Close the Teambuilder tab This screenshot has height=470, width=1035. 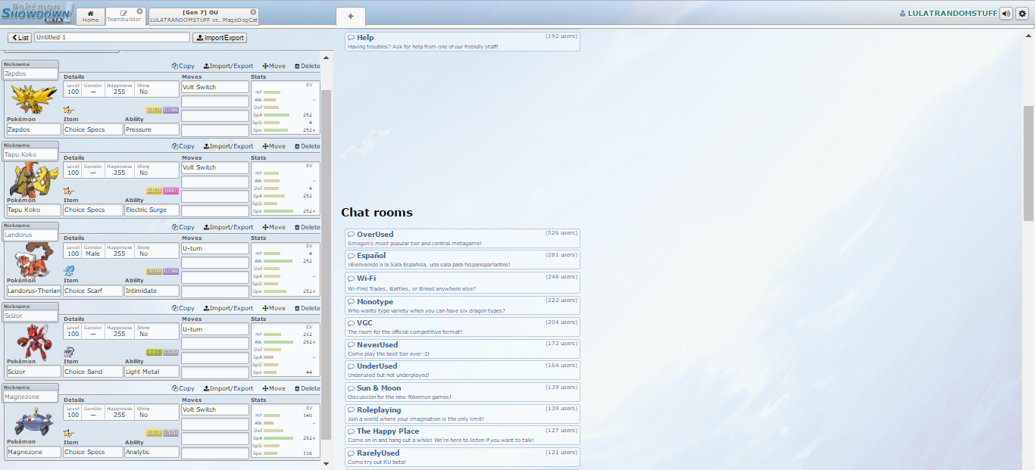coord(139,11)
